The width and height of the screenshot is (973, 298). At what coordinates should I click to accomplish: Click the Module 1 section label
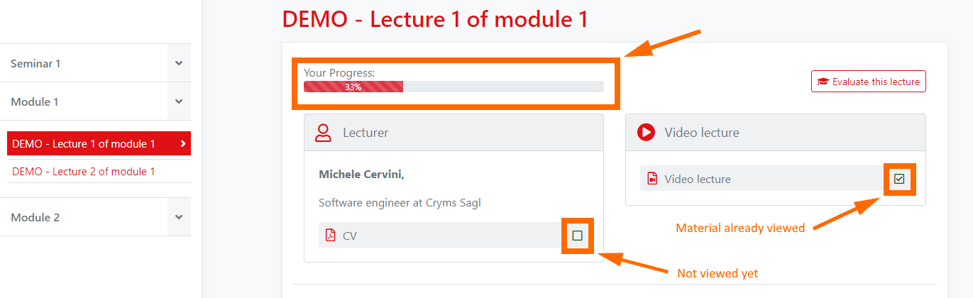(x=35, y=101)
